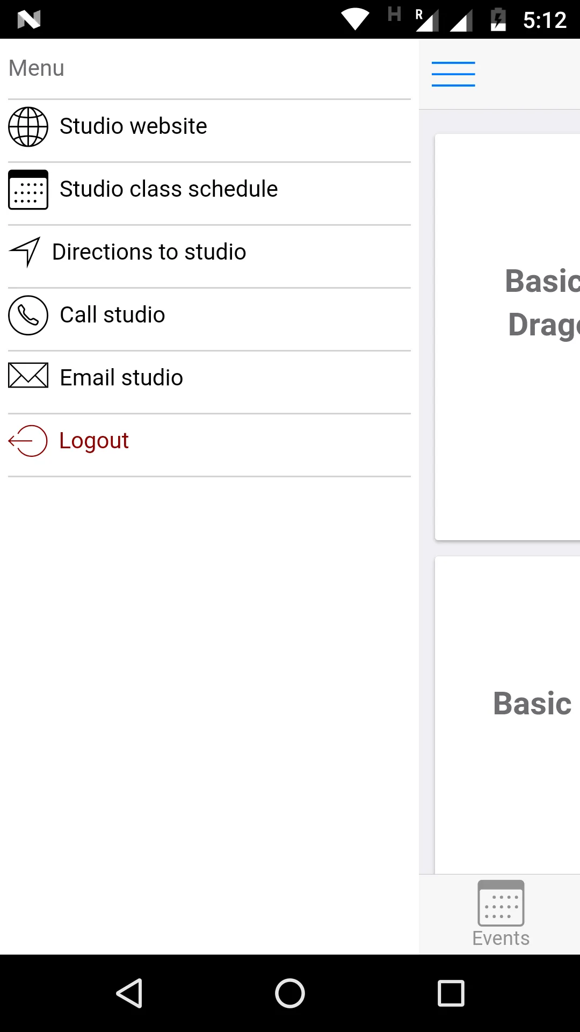Tap the envelope icon to email studio
Screen dimensions: 580x1032
(x=28, y=375)
